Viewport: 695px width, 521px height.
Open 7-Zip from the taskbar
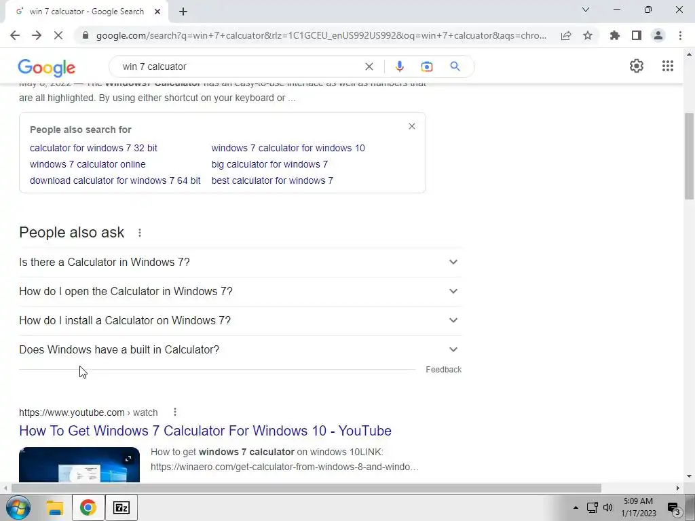coord(121,507)
